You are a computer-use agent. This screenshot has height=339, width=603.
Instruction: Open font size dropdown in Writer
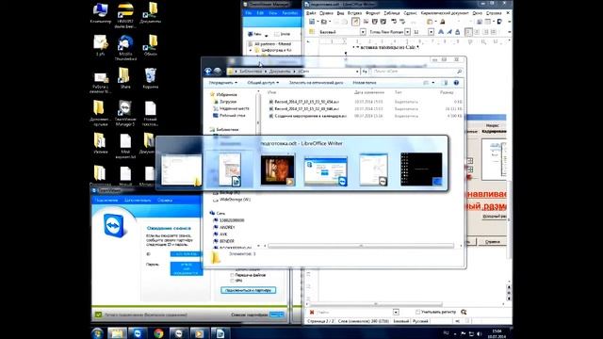pyautogui.click(x=432, y=32)
